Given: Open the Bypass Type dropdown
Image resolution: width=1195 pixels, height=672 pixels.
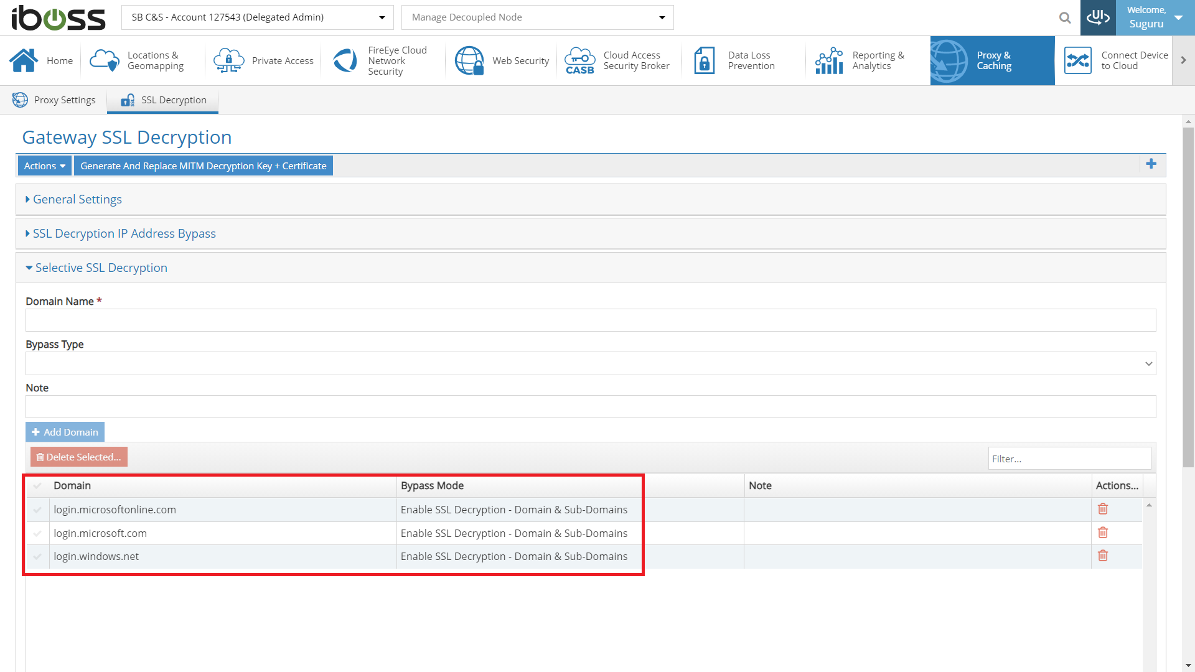Looking at the screenshot, I should point(591,363).
